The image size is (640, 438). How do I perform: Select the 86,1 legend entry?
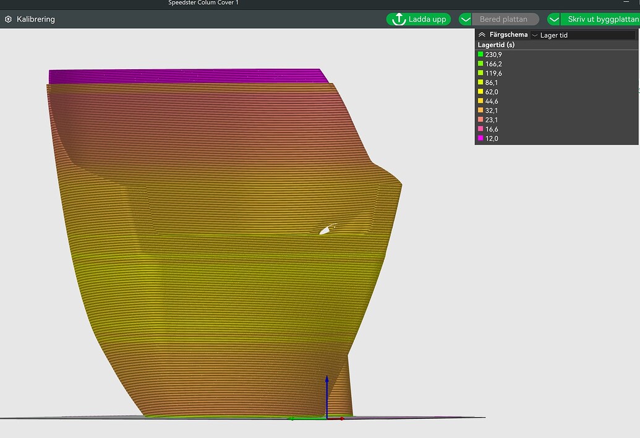[488, 82]
